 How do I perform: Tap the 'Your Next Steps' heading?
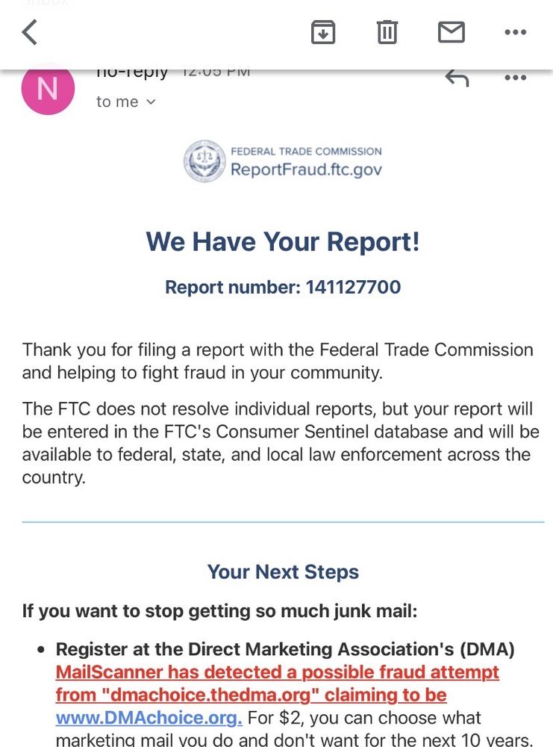point(283,572)
